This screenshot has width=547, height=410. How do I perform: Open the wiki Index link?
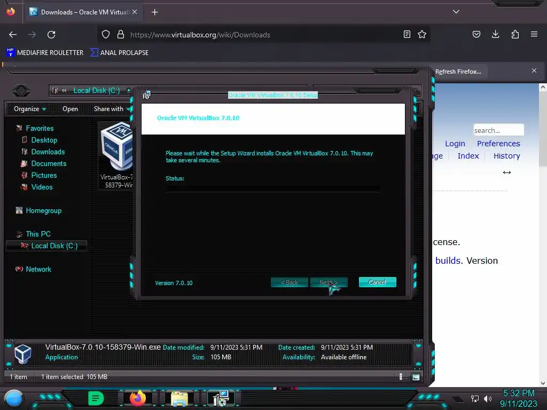468,156
